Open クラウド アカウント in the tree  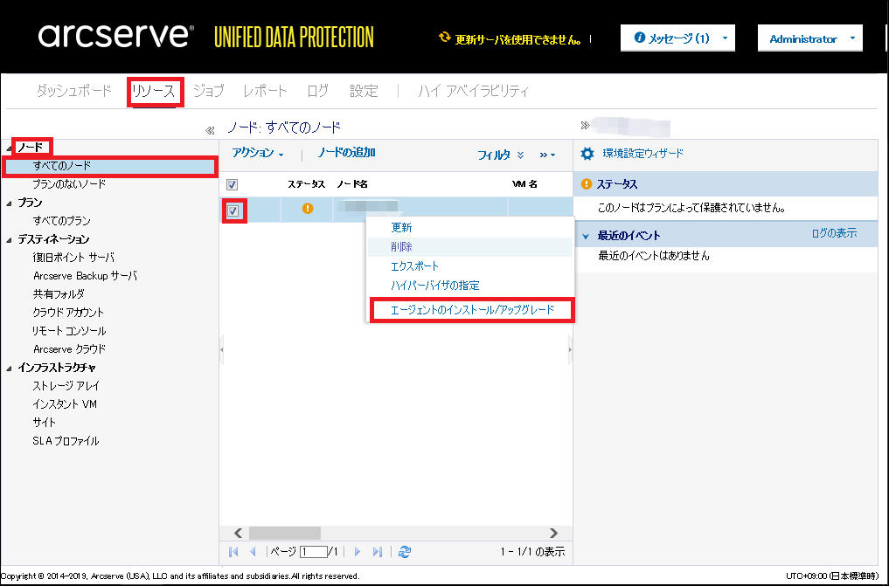[x=68, y=313]
